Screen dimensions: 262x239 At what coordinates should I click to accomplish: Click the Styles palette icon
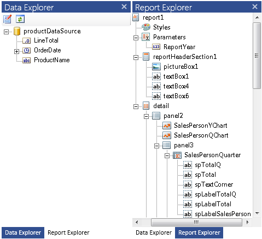pyautogui.click(x=146, y=27)
